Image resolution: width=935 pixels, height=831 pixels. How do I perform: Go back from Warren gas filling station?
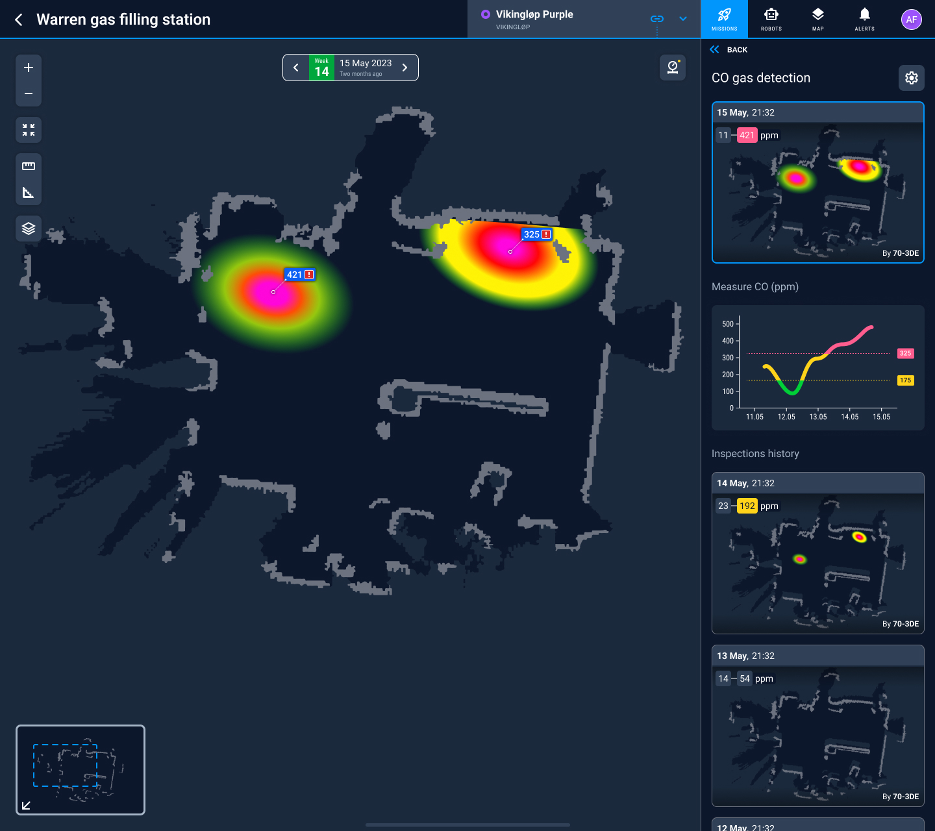[19, 19]
